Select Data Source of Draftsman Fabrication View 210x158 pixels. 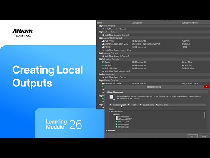[146, 44]
